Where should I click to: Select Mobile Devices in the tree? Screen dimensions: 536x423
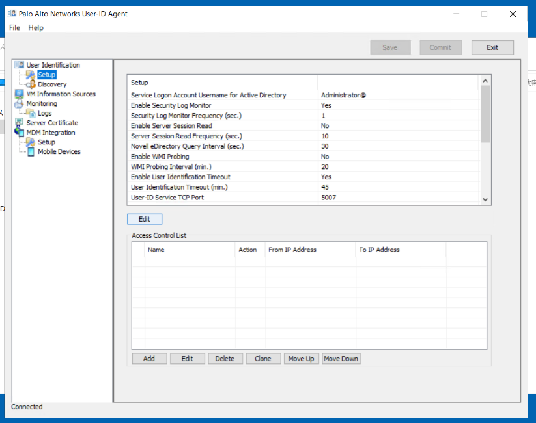(x=59, y=151)
